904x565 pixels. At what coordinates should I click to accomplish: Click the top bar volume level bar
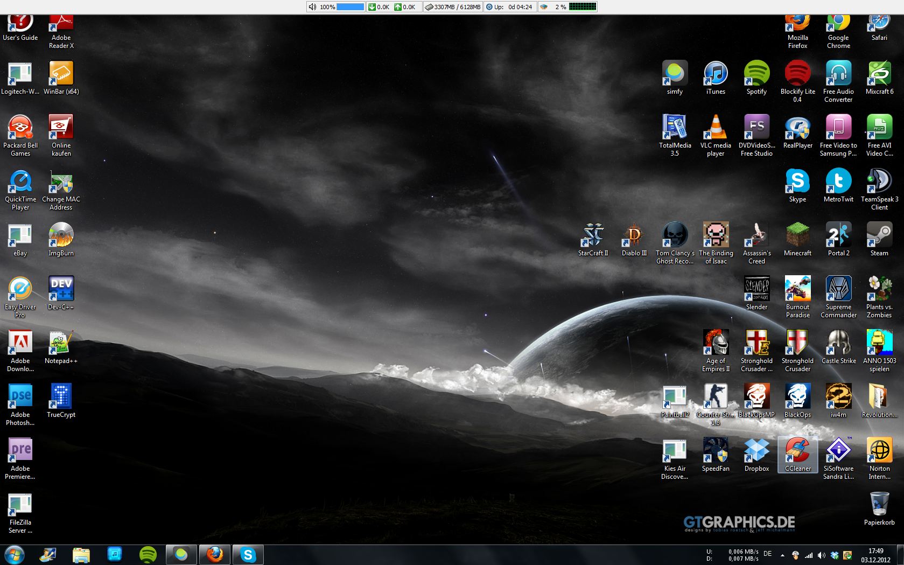pyautogui.click(x=350, y=7)
